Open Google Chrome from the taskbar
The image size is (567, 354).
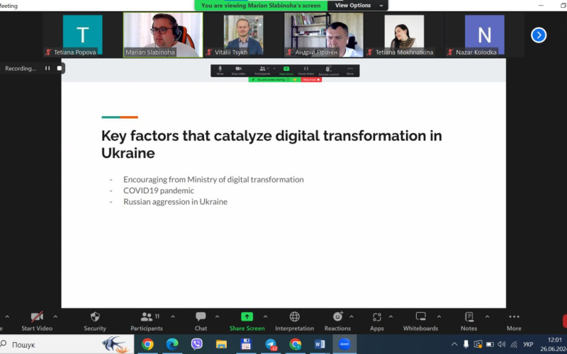tap(147, 344)
